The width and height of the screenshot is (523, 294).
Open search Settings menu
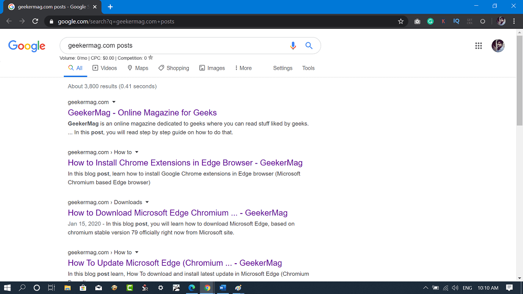282,68
